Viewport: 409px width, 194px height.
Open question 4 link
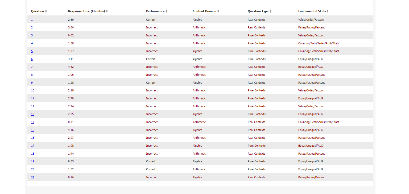[x=32, y=43]
